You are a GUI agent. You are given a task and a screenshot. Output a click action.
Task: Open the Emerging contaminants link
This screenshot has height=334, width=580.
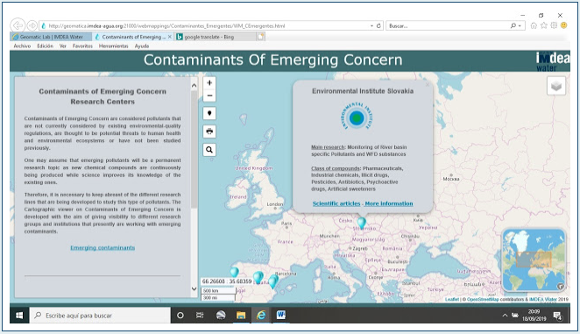103,248
